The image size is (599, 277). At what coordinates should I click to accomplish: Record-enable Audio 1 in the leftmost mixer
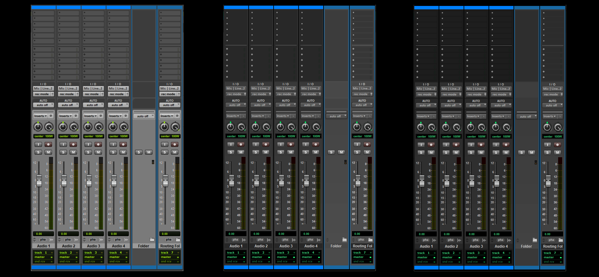pos(48,144)
